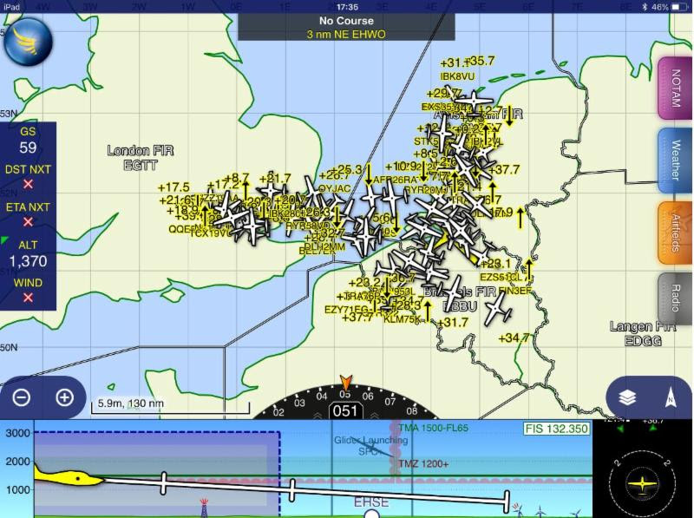Tap the WIND instrument field
The width and height of the screenshot is (694, 518).
click(x=28, y=290)
